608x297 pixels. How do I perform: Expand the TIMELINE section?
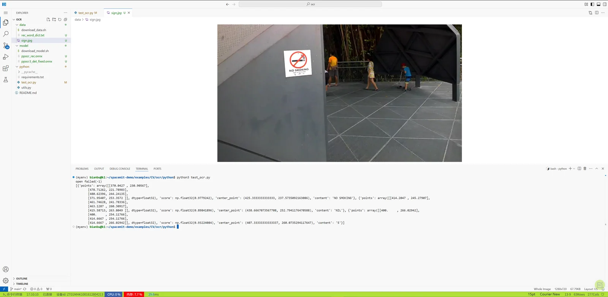[22, 284]
